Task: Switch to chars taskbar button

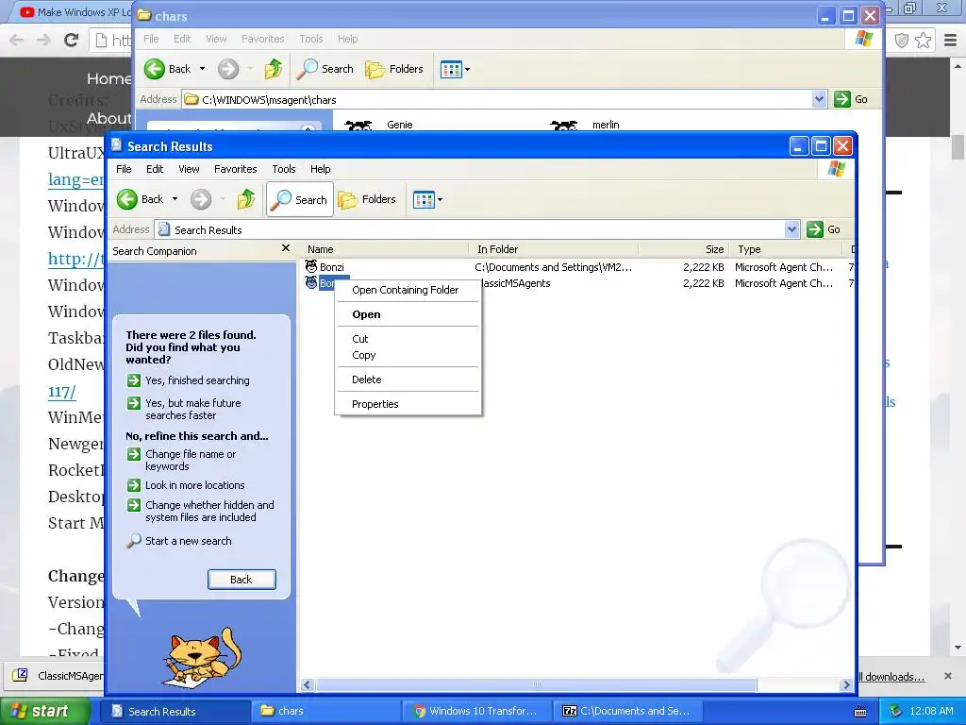Action: click(325, 711)
